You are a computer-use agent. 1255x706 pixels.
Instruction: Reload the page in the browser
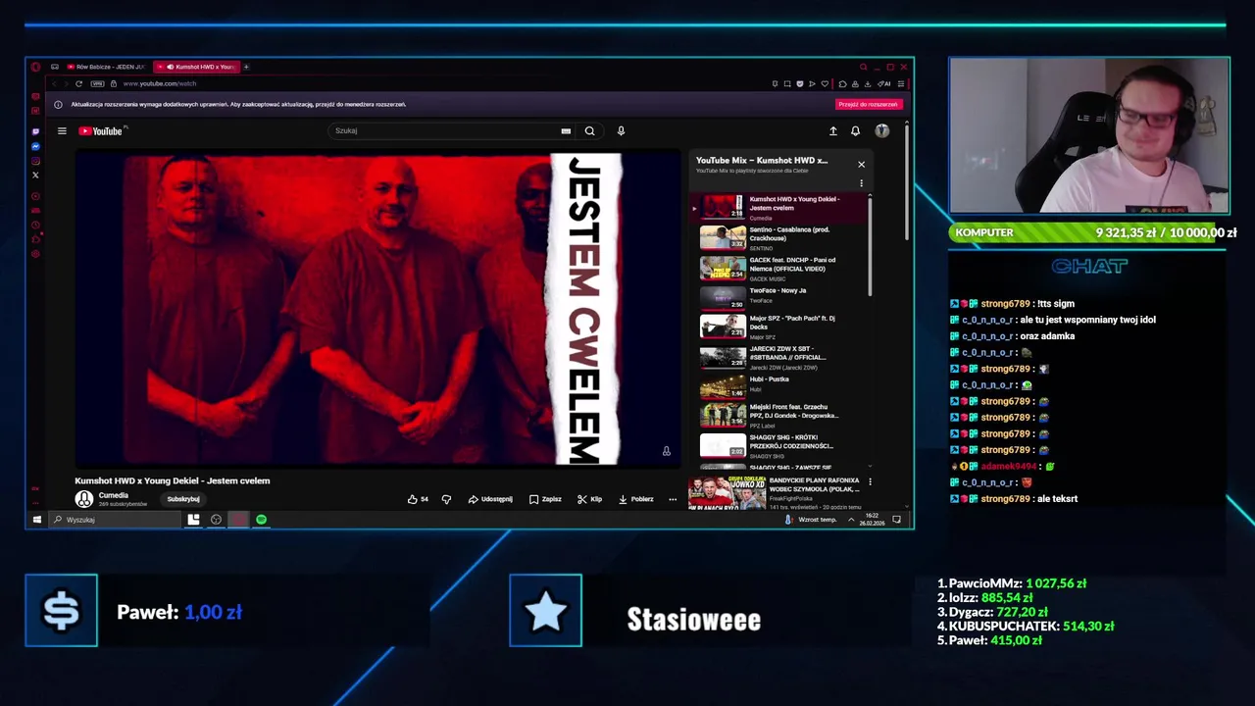tap(78, 83)
